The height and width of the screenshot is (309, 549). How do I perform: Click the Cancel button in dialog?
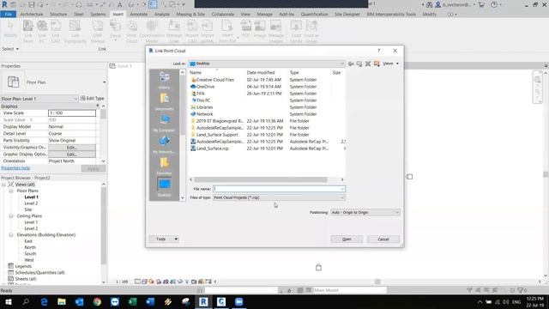pos(383,239)
